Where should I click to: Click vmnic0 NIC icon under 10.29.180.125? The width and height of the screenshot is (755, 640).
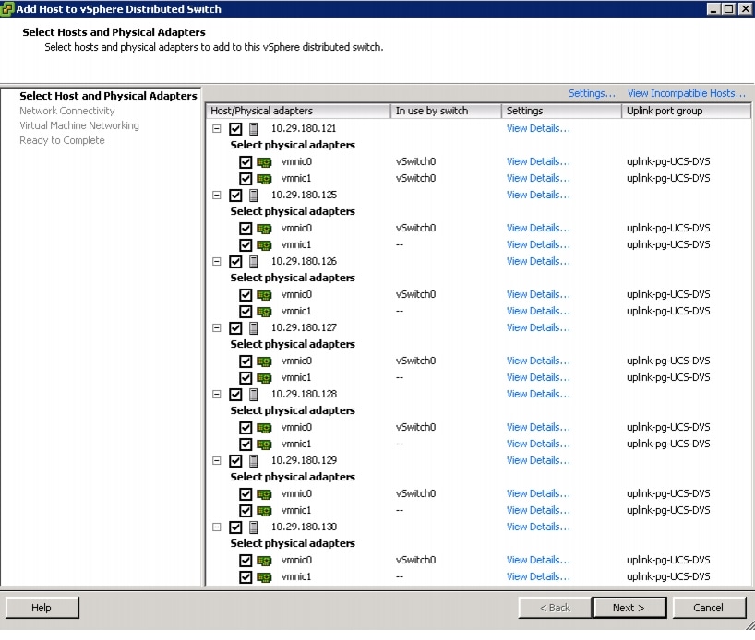pos(264,229)
